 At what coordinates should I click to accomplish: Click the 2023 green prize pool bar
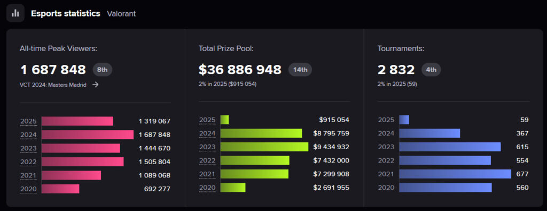click(x=264, y=147)
